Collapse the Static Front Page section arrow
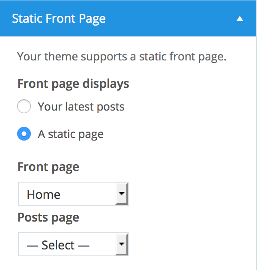 pos(240,19)
